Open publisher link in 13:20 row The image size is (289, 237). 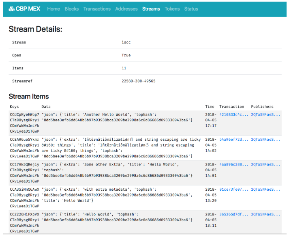coord(265,190)
